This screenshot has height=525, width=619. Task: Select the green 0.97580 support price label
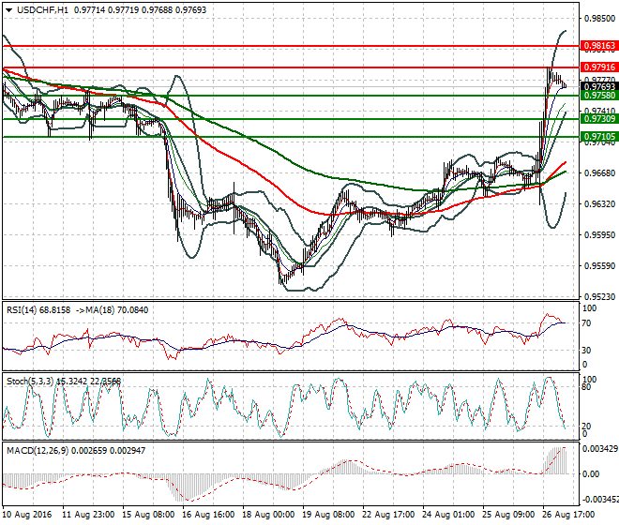600,96
